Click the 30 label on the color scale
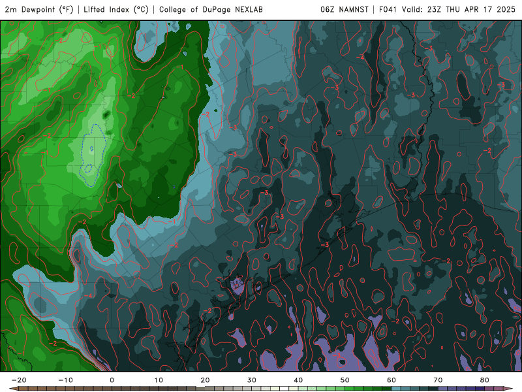522x392 pixels. [x=252, y=380]
